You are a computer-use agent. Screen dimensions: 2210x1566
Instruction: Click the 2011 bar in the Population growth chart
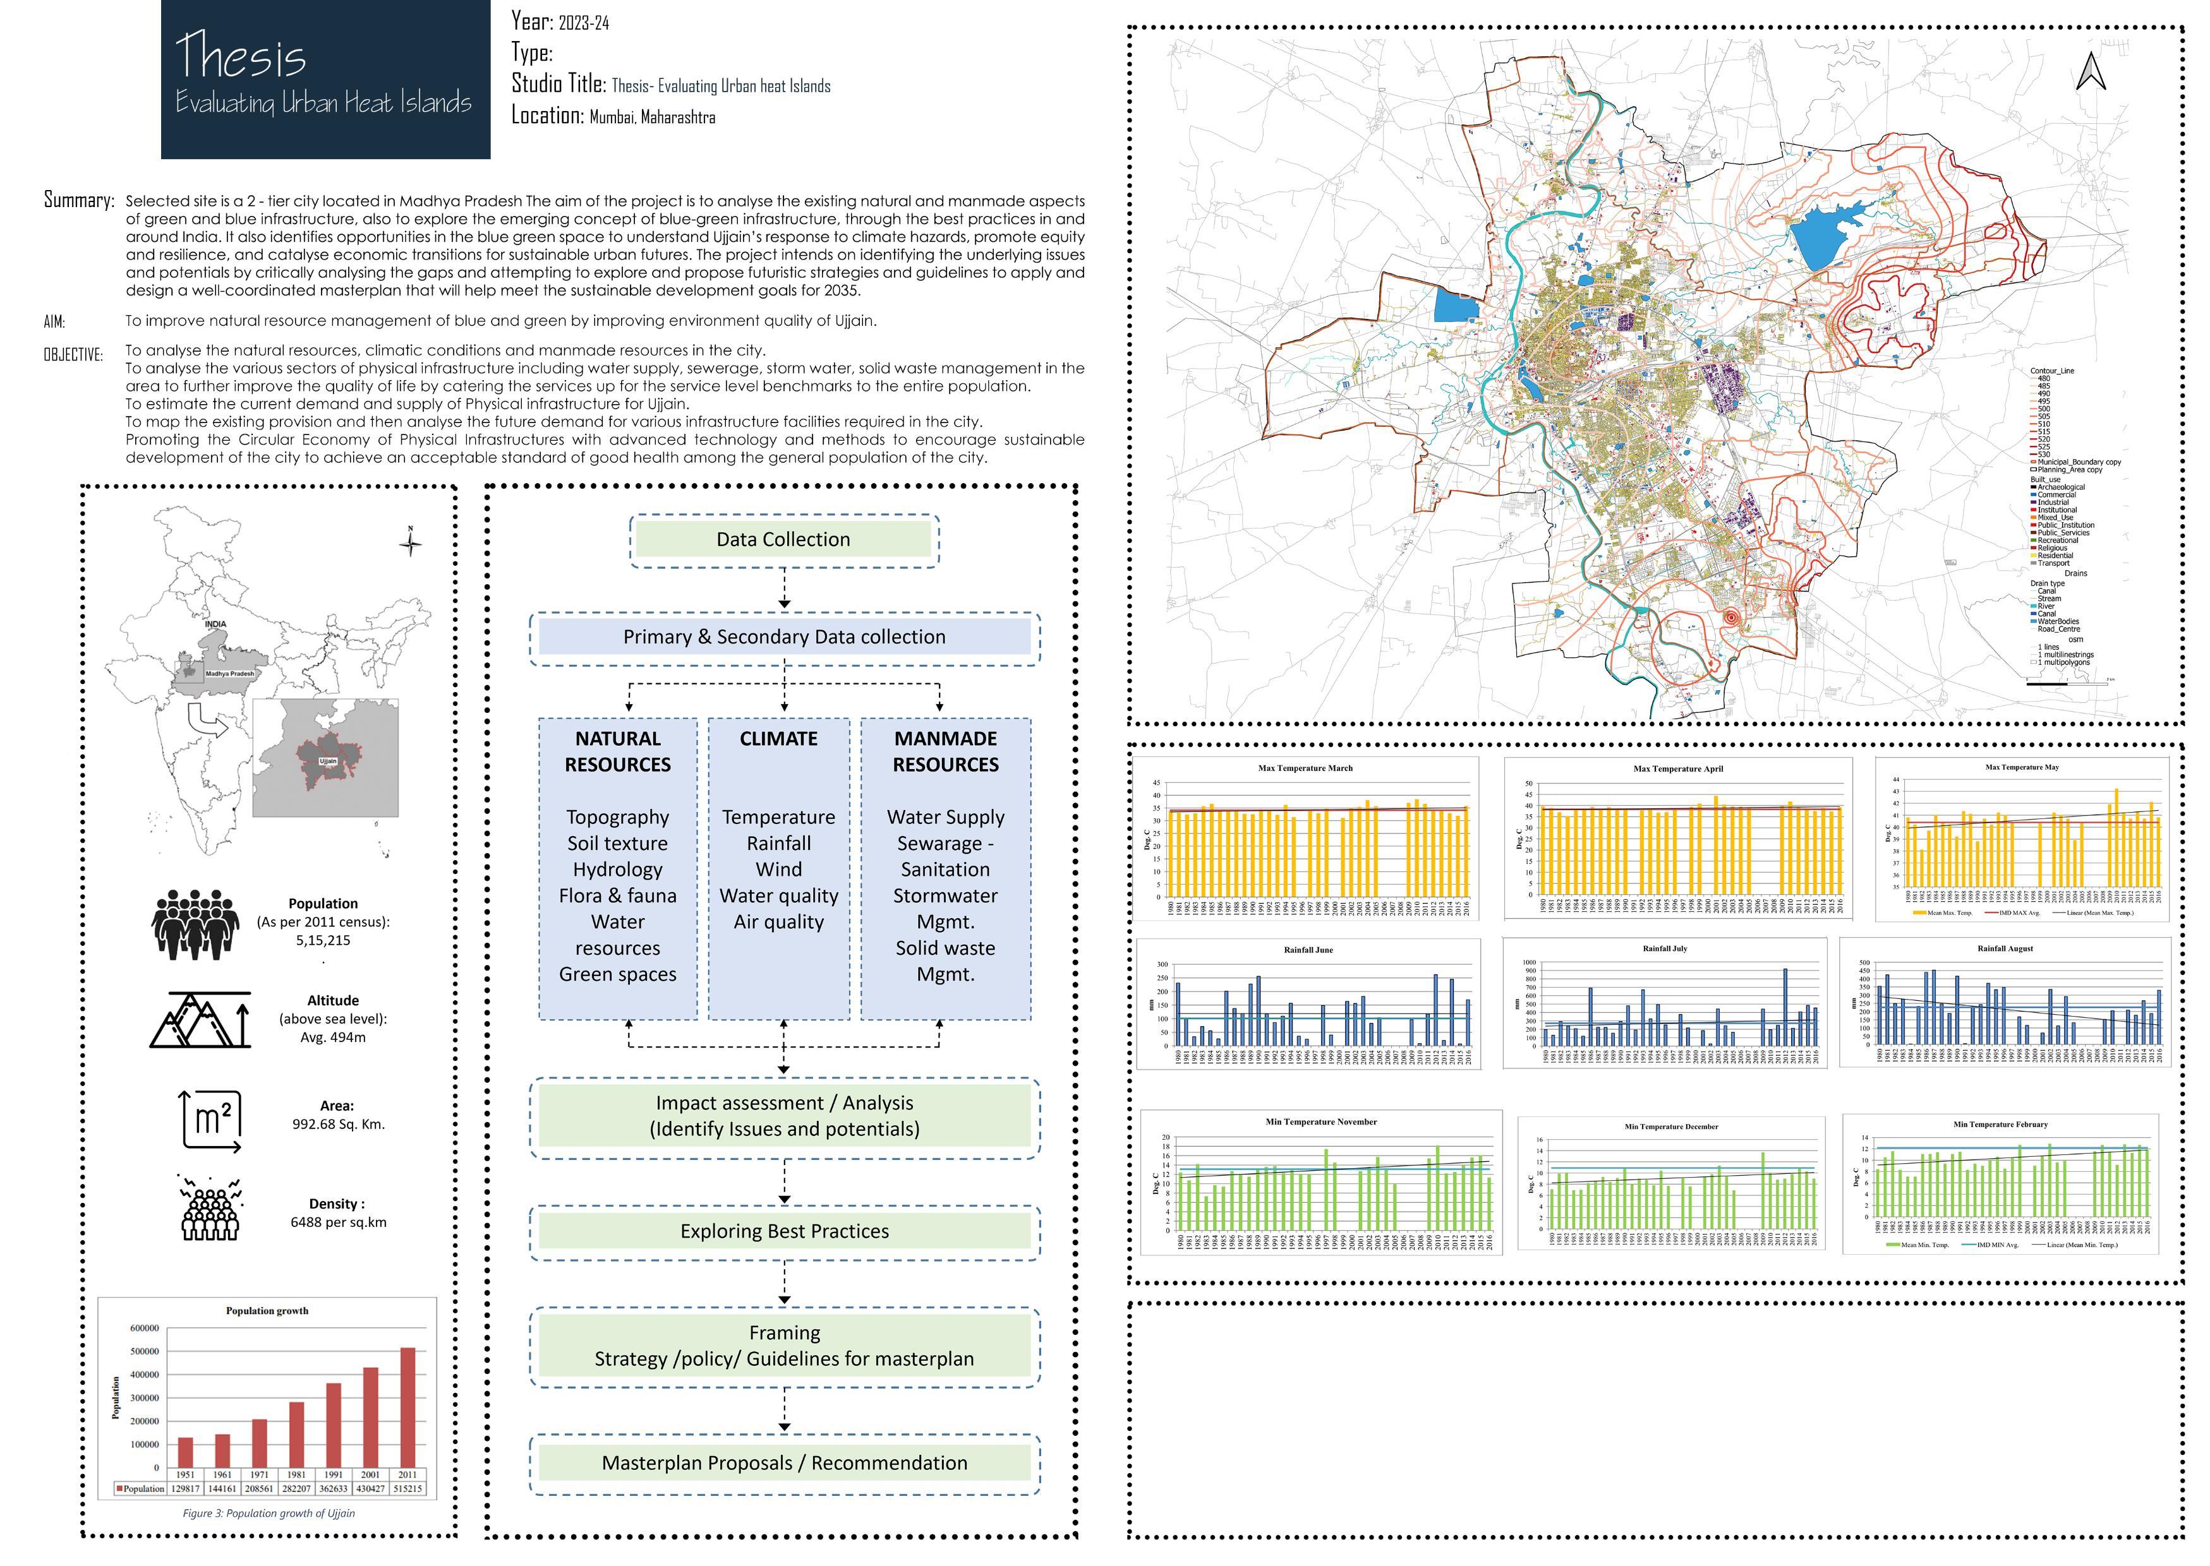tap(407, 1407)
